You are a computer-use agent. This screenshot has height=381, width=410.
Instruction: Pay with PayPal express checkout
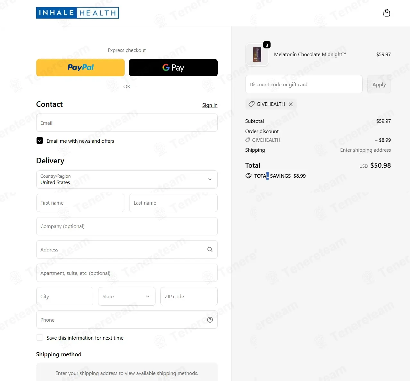80,68
